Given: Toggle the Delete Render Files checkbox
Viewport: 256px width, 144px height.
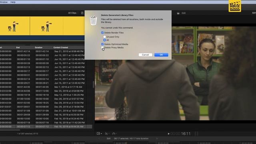Looking at the screenshot, I should coord(102,33).
